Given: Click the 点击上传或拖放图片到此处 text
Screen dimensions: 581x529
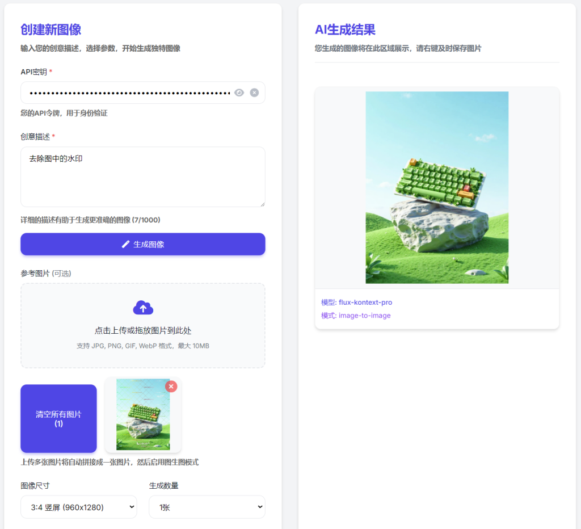Looking at the screenshot, I should tap(143, 330).
